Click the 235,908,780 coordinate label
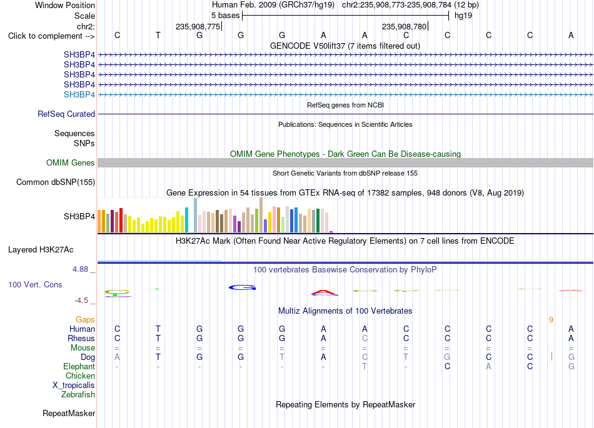The height and width of the screenshot is (428, 594). pos(404,26)
